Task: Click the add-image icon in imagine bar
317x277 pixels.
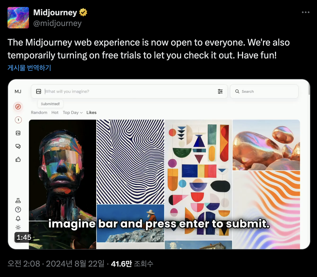Action: pyautogui.click(x=39, y=91)
